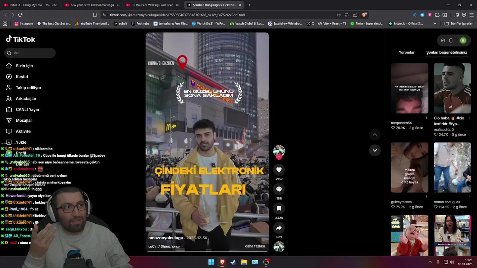Save video with bookmark icon showing 2324
The height and width of the screenshot is (268, 477).
tap(279, 208)
